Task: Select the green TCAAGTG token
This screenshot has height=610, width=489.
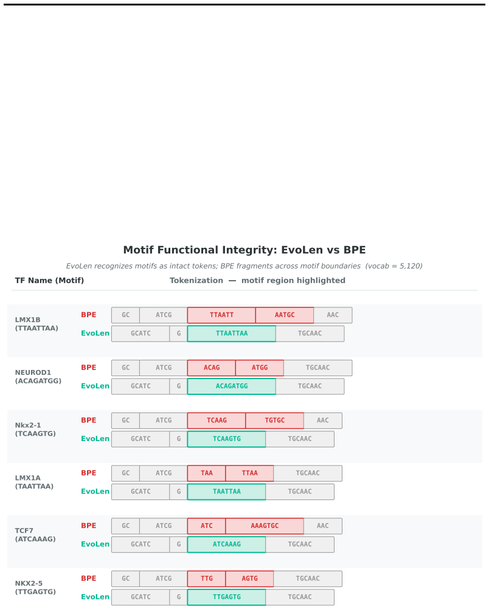Action: pyautogui.click(x=227, y=439)
